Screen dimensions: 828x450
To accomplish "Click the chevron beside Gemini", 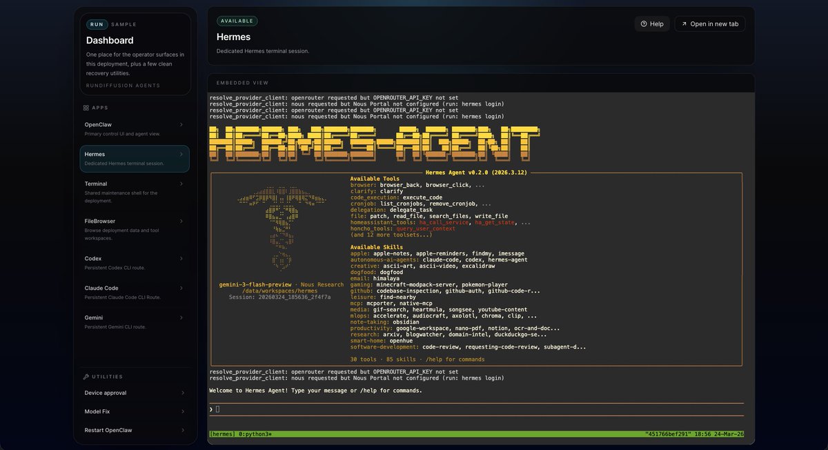I will point(181,317).
